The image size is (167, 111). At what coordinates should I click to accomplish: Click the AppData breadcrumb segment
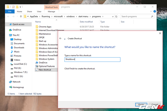[34, 16]
